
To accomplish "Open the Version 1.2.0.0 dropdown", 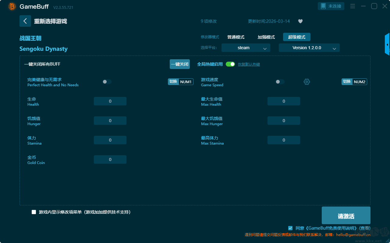I will pos(309,48).
